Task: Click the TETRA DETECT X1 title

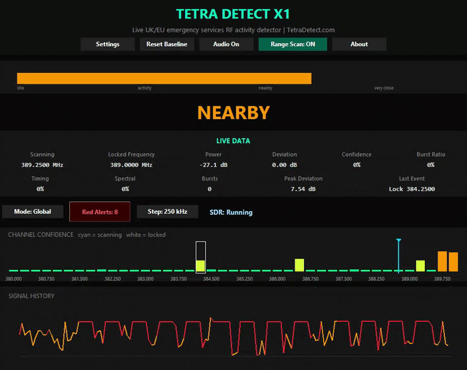Action: pyautogui.click(x=233, y=14)
